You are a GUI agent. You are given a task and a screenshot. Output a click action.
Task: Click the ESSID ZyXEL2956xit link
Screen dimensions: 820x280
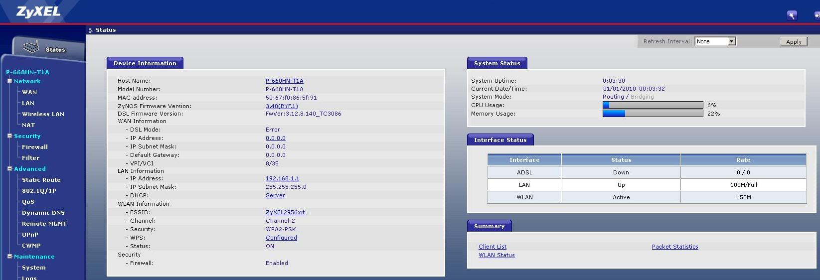pos(285,212)
